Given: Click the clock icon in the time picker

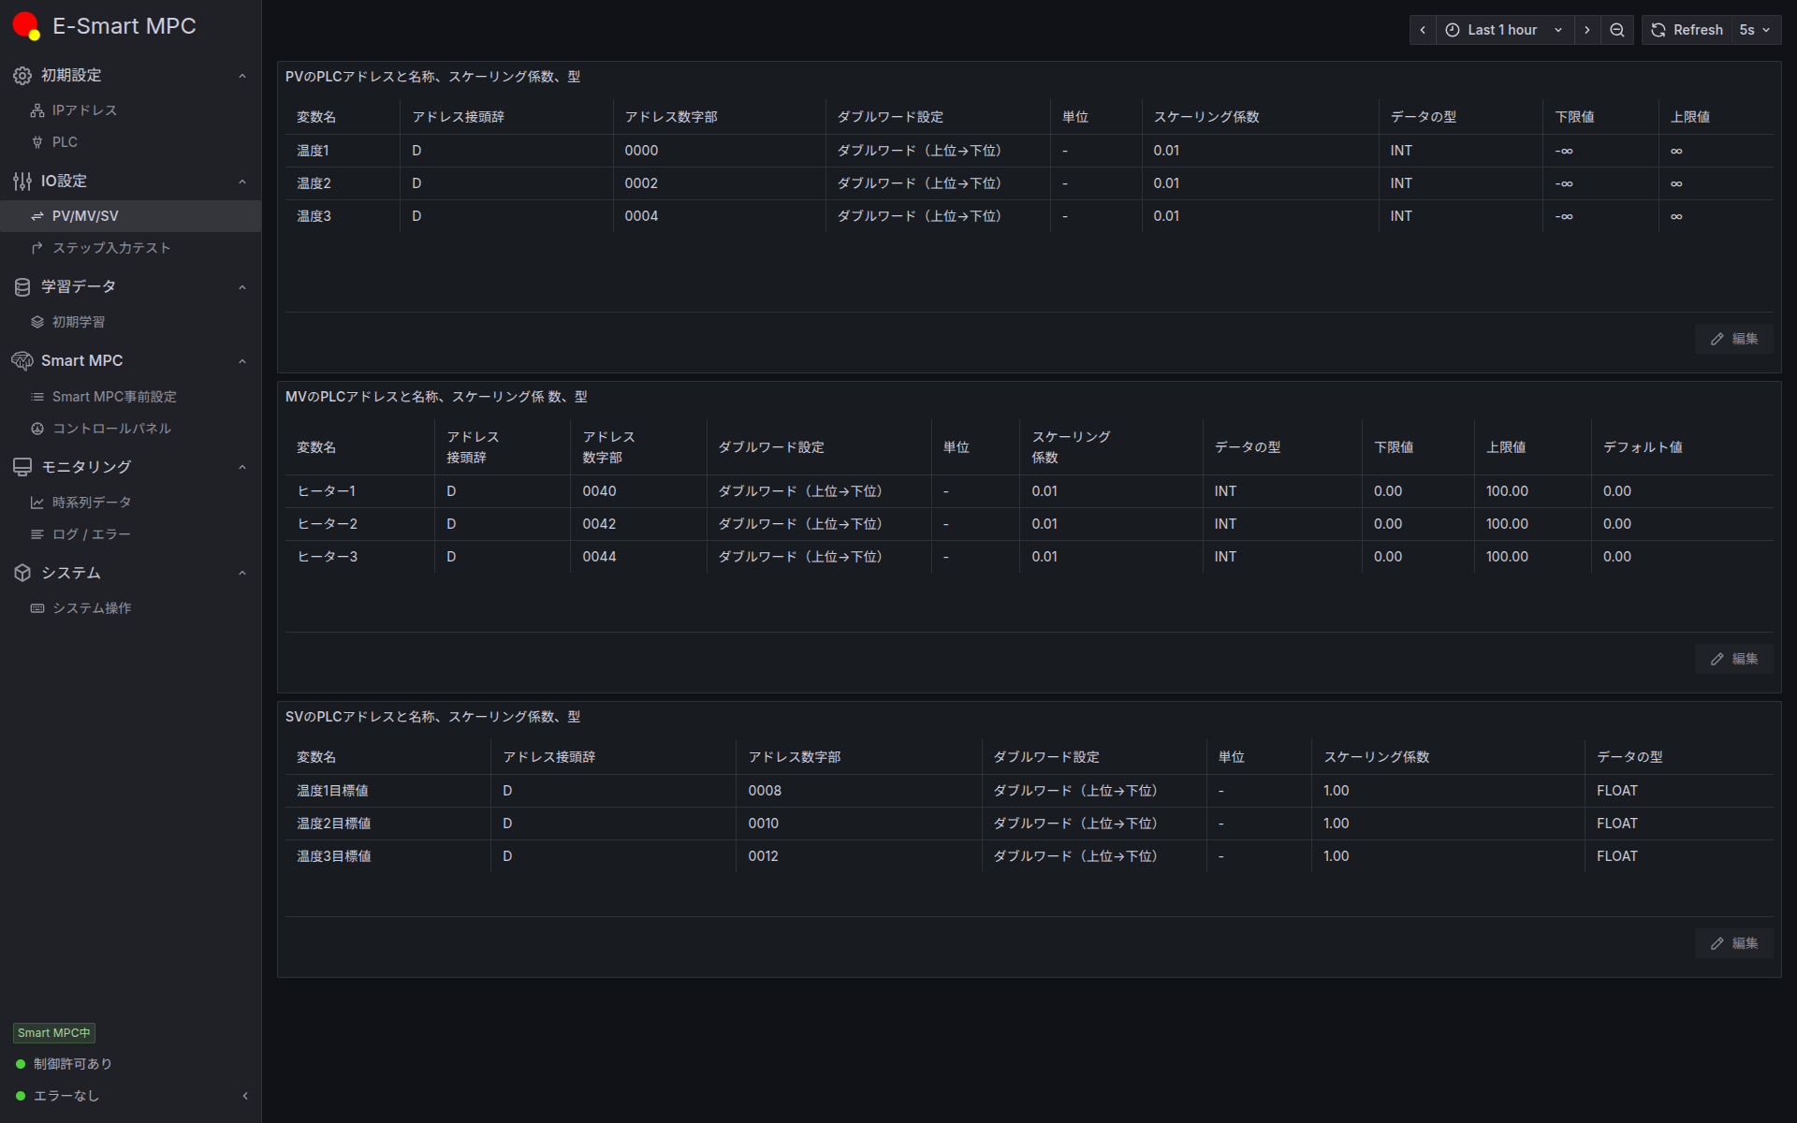Looking at the screenshot, I should (x=1453, y=30).
